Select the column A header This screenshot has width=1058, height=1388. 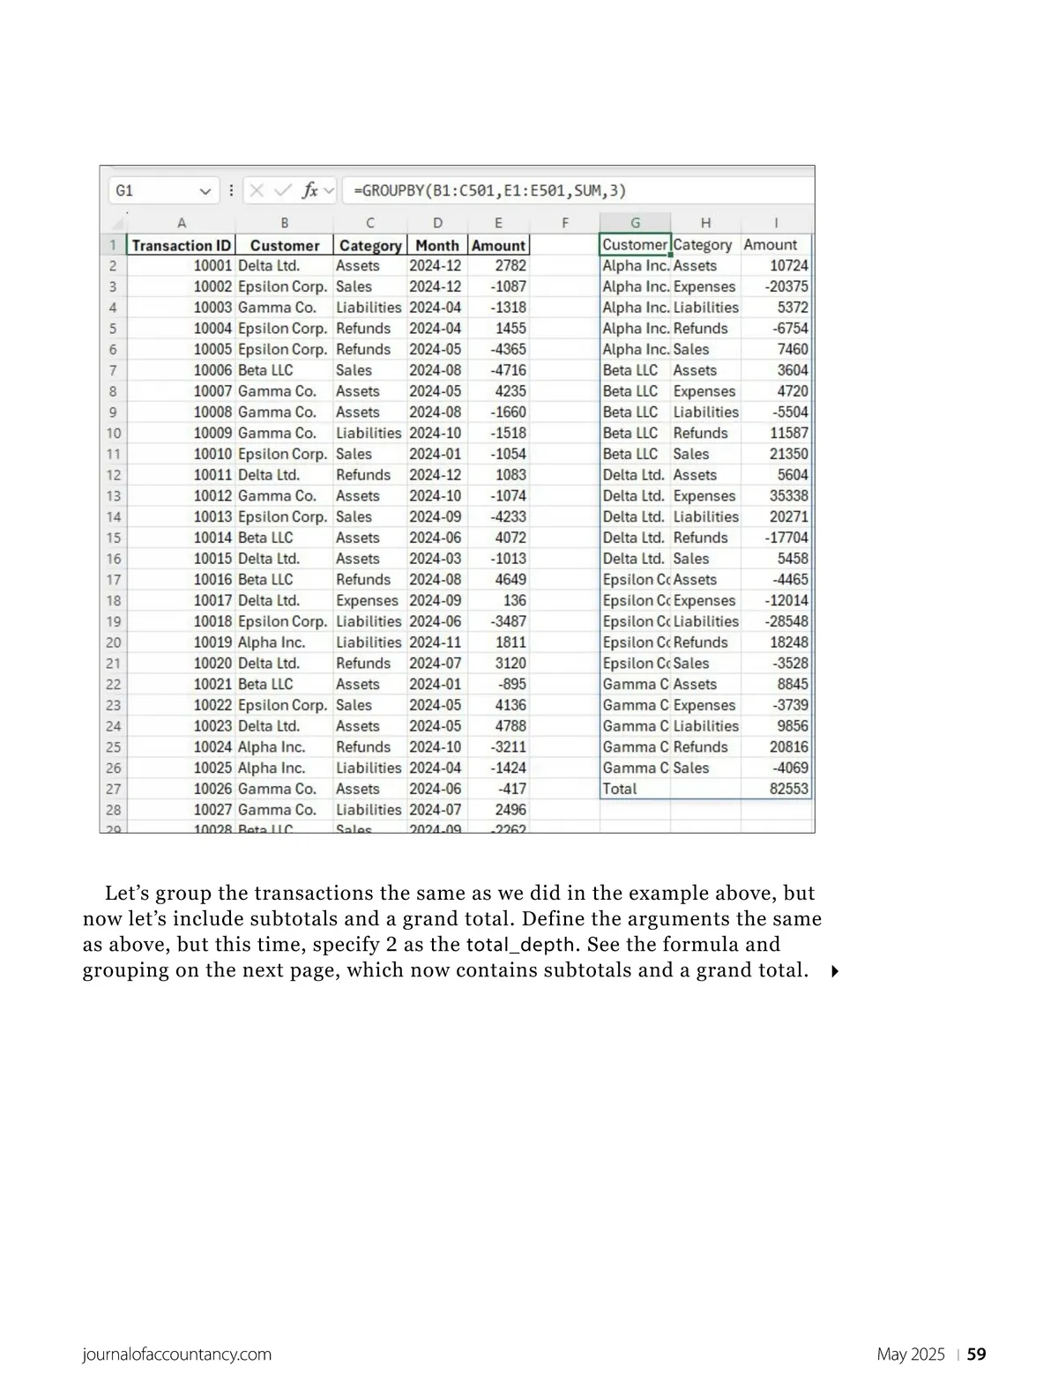(x=182, y=223)
